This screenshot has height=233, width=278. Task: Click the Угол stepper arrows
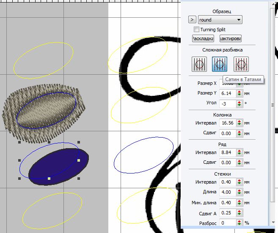tap(239, 103)
